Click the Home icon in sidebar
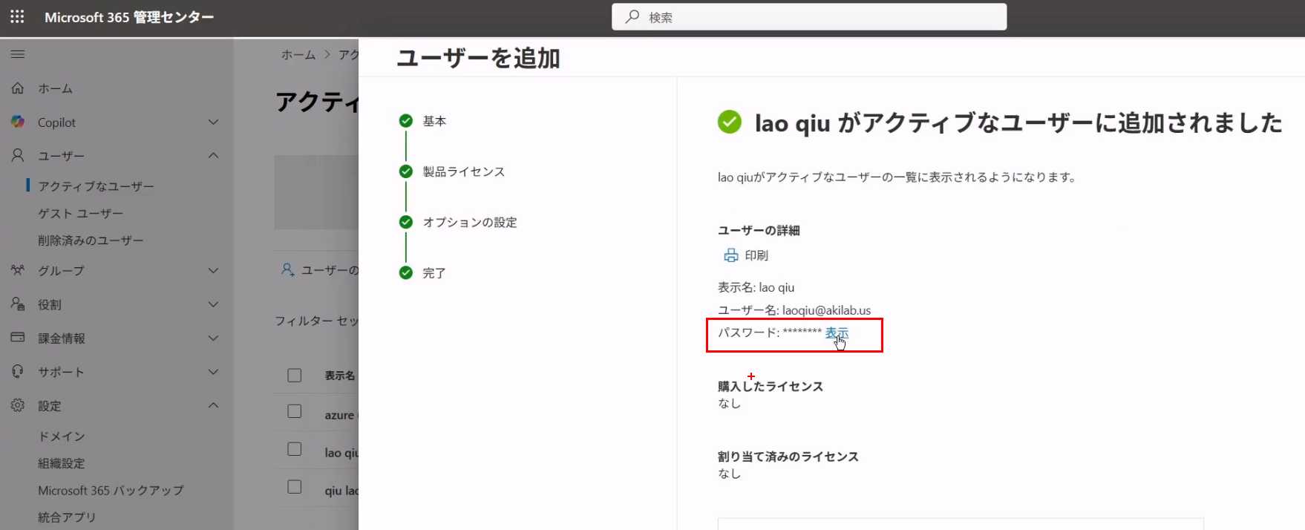 [x=18, y=88]
